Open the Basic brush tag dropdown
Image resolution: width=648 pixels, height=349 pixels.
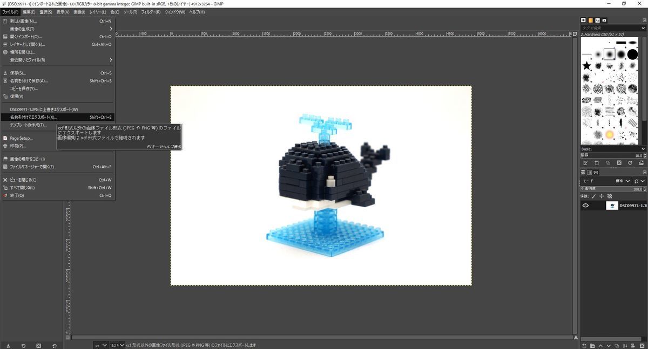point(643,149)
